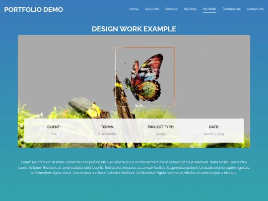Open the About Me section

pos(152,9)
